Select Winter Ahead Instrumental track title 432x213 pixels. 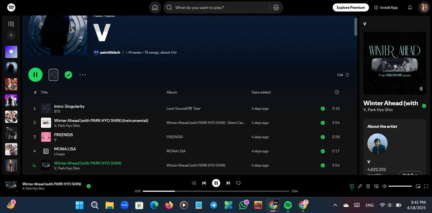(101, 121)
